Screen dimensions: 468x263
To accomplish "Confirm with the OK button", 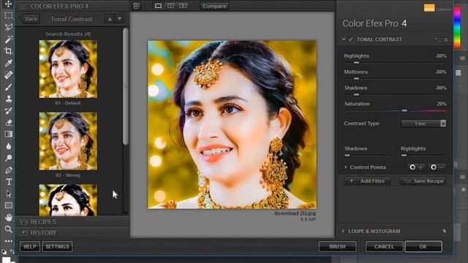I will point(423,247).
